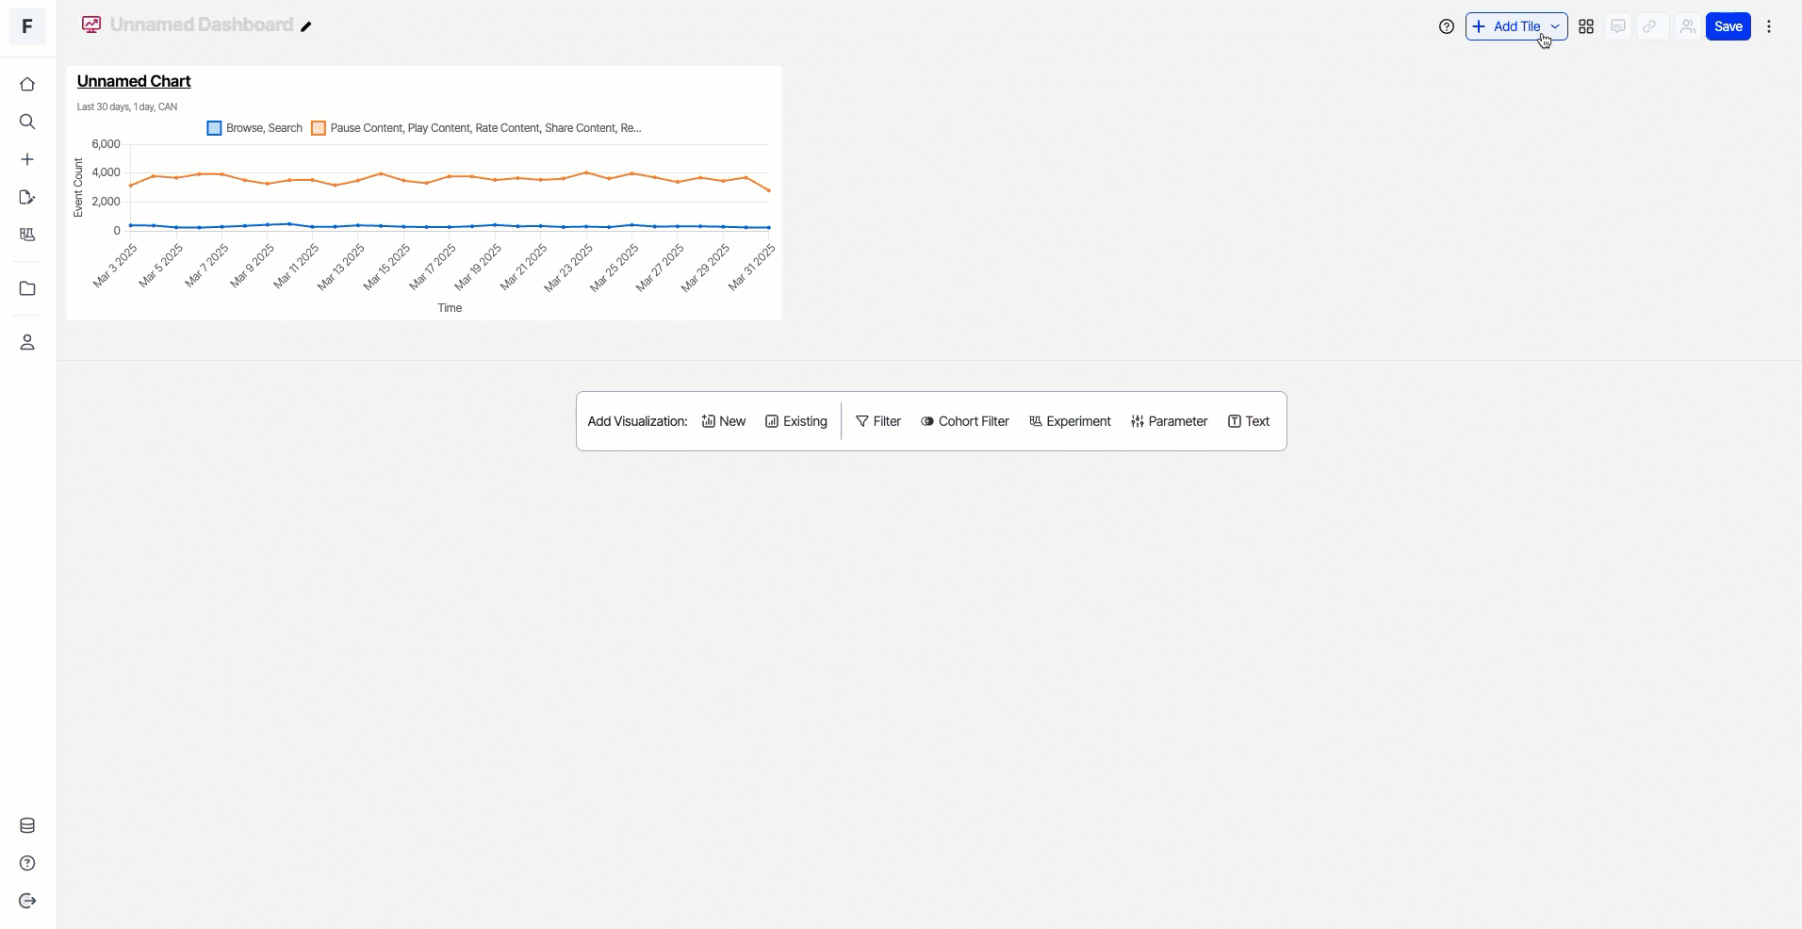Save the dashboard

pyautogui.click(x=1728, y=26)
